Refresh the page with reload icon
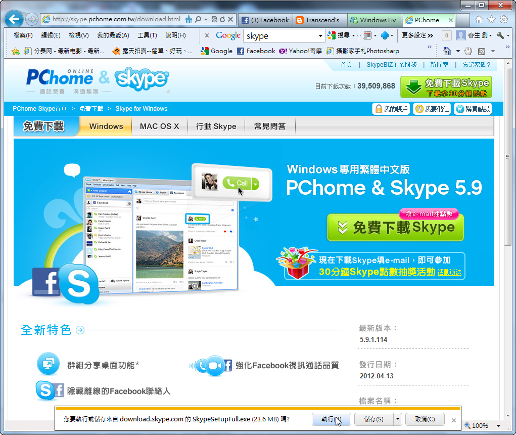Screen dimensions: 516x435 (x=222, y=19)
